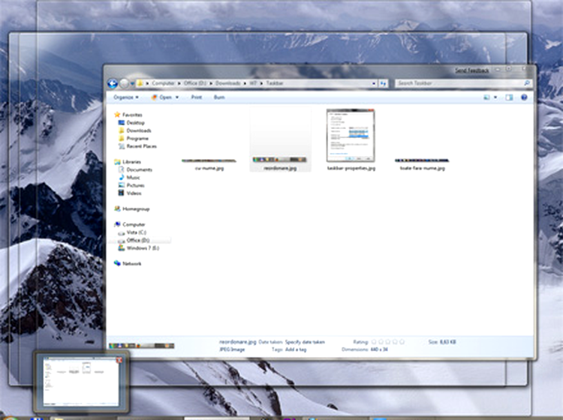This screenshot has height=420, width=563.
Task: Click the Music note icon
Action: tap(122, 177)
